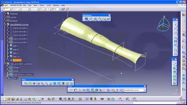Open the File menu
187x105 pixels.
click(x=25, y=5)
